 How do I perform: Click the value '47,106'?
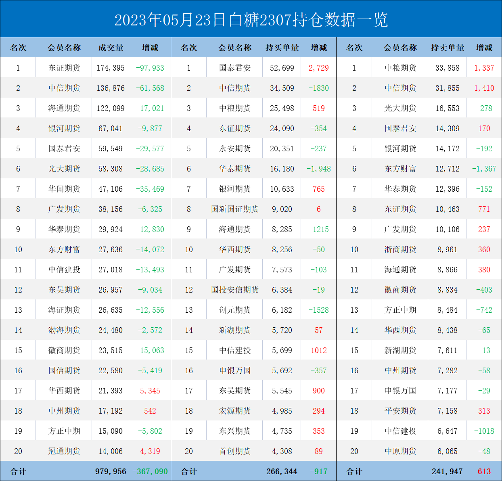pos(111,189)
